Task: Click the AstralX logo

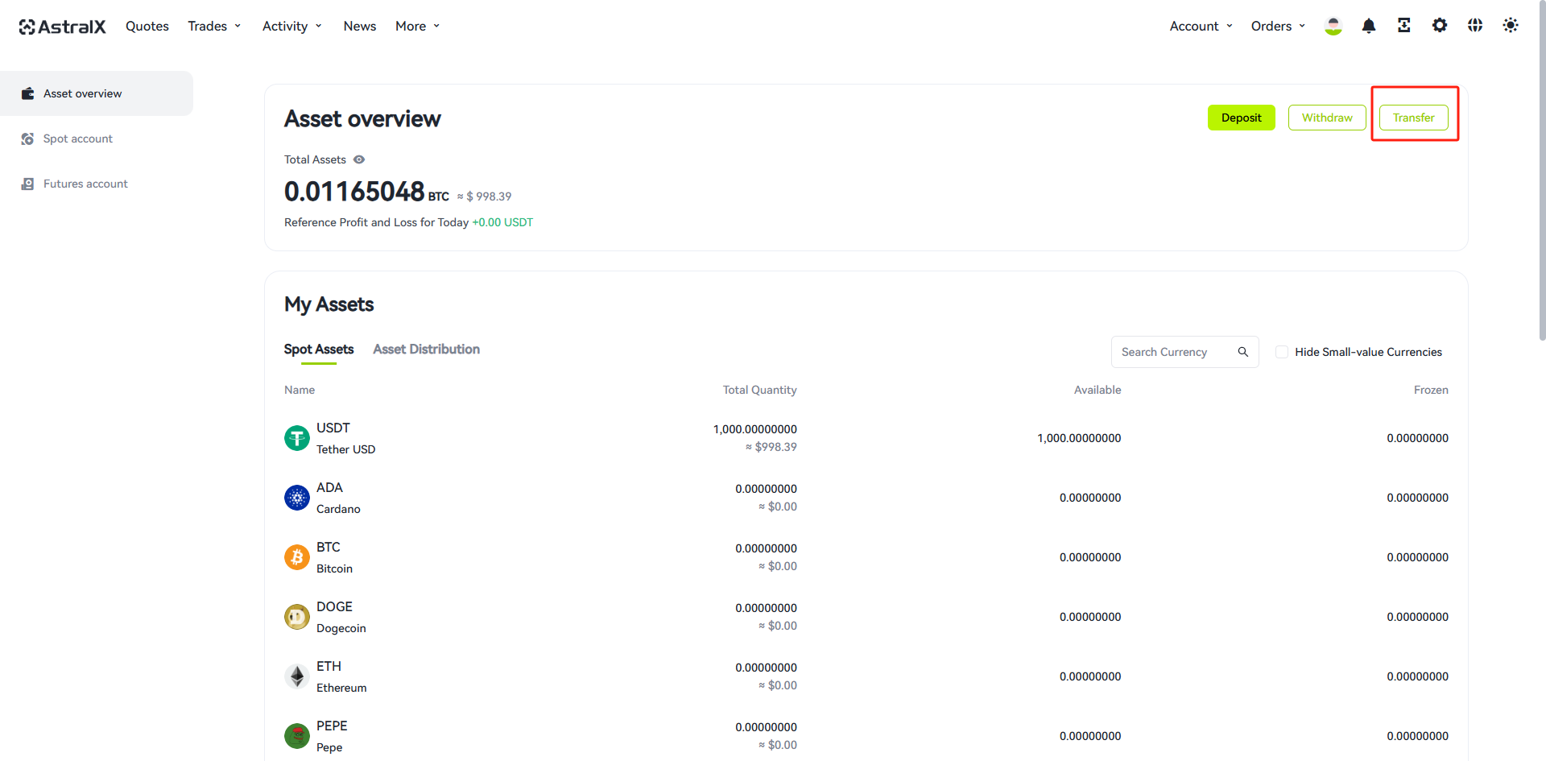Action: point(62,27)
